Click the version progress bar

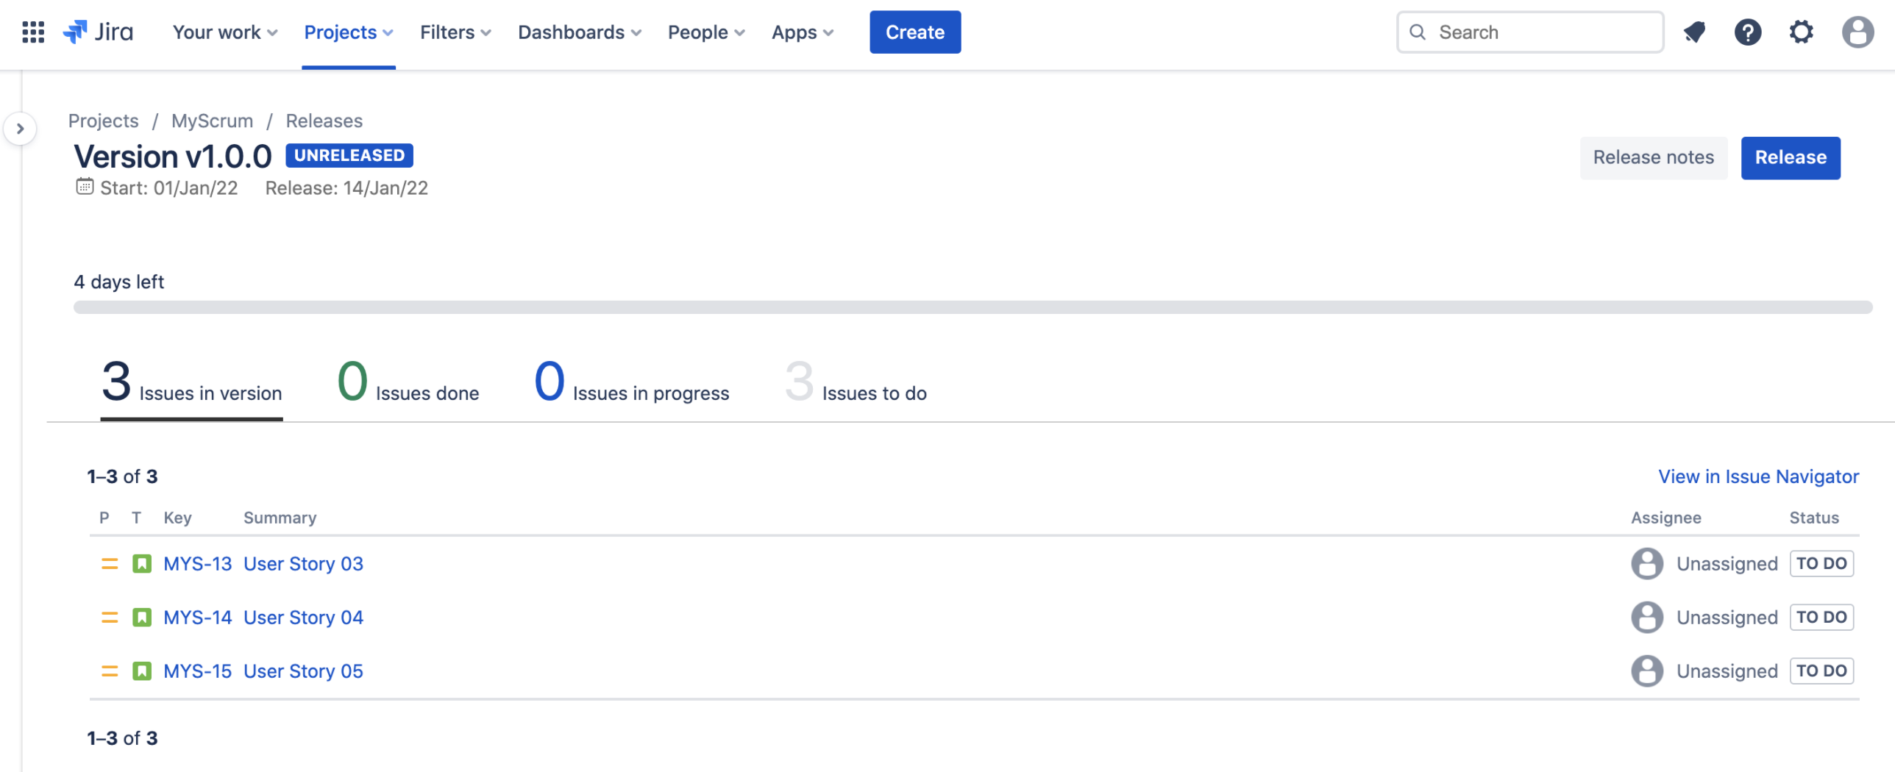973,307
